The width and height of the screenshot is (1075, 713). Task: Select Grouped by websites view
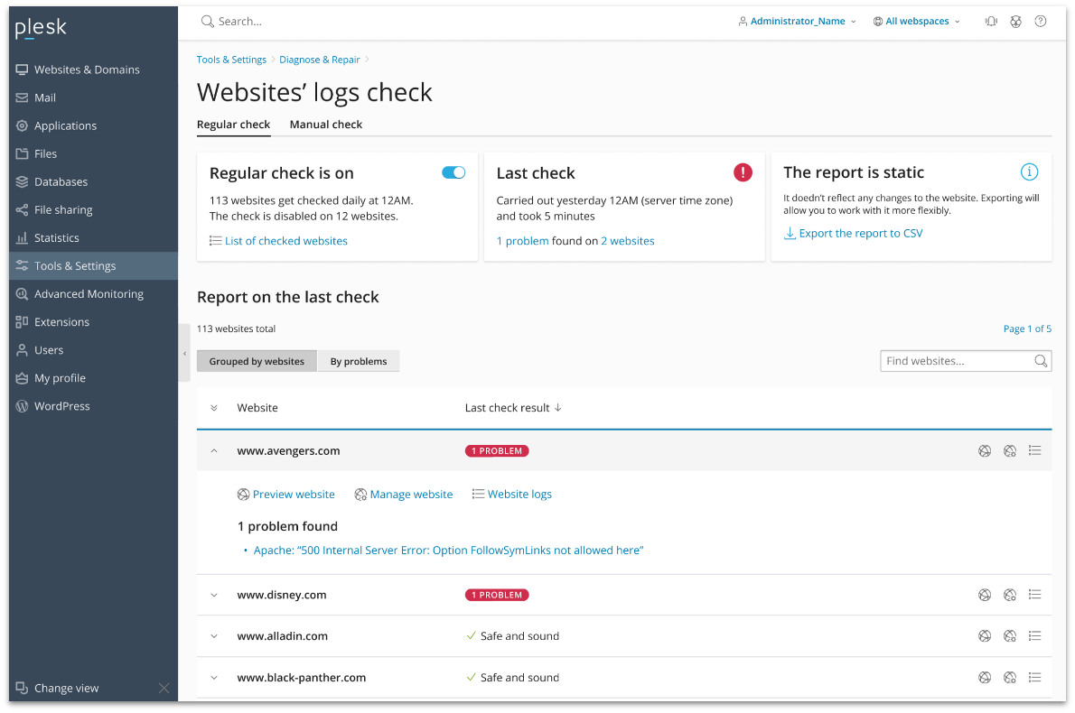coord(257,361)
